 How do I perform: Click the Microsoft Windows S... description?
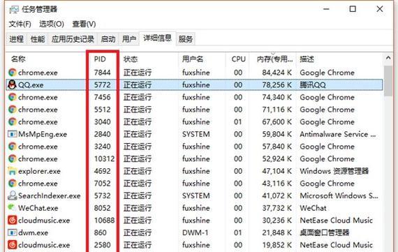(x=339, y=195)
